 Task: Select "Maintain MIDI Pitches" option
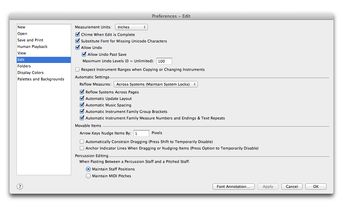pos(88,176)
